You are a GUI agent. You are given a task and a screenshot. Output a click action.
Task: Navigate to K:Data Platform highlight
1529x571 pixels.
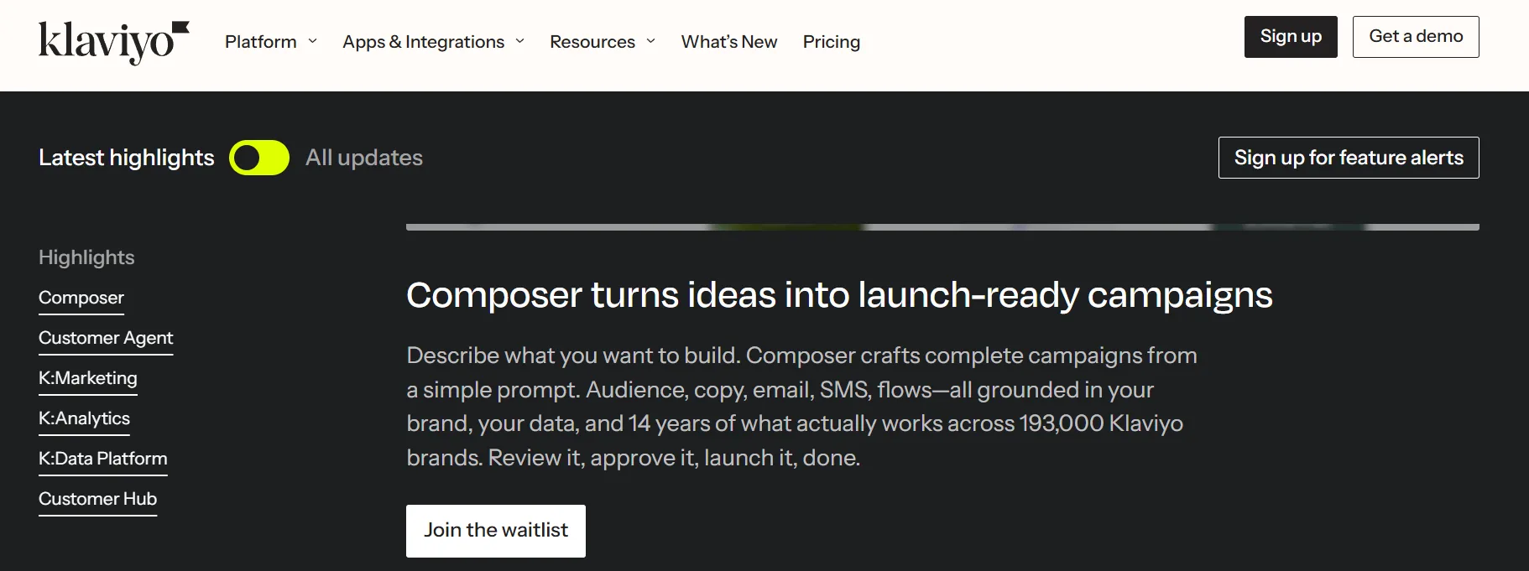coord(103,459)
